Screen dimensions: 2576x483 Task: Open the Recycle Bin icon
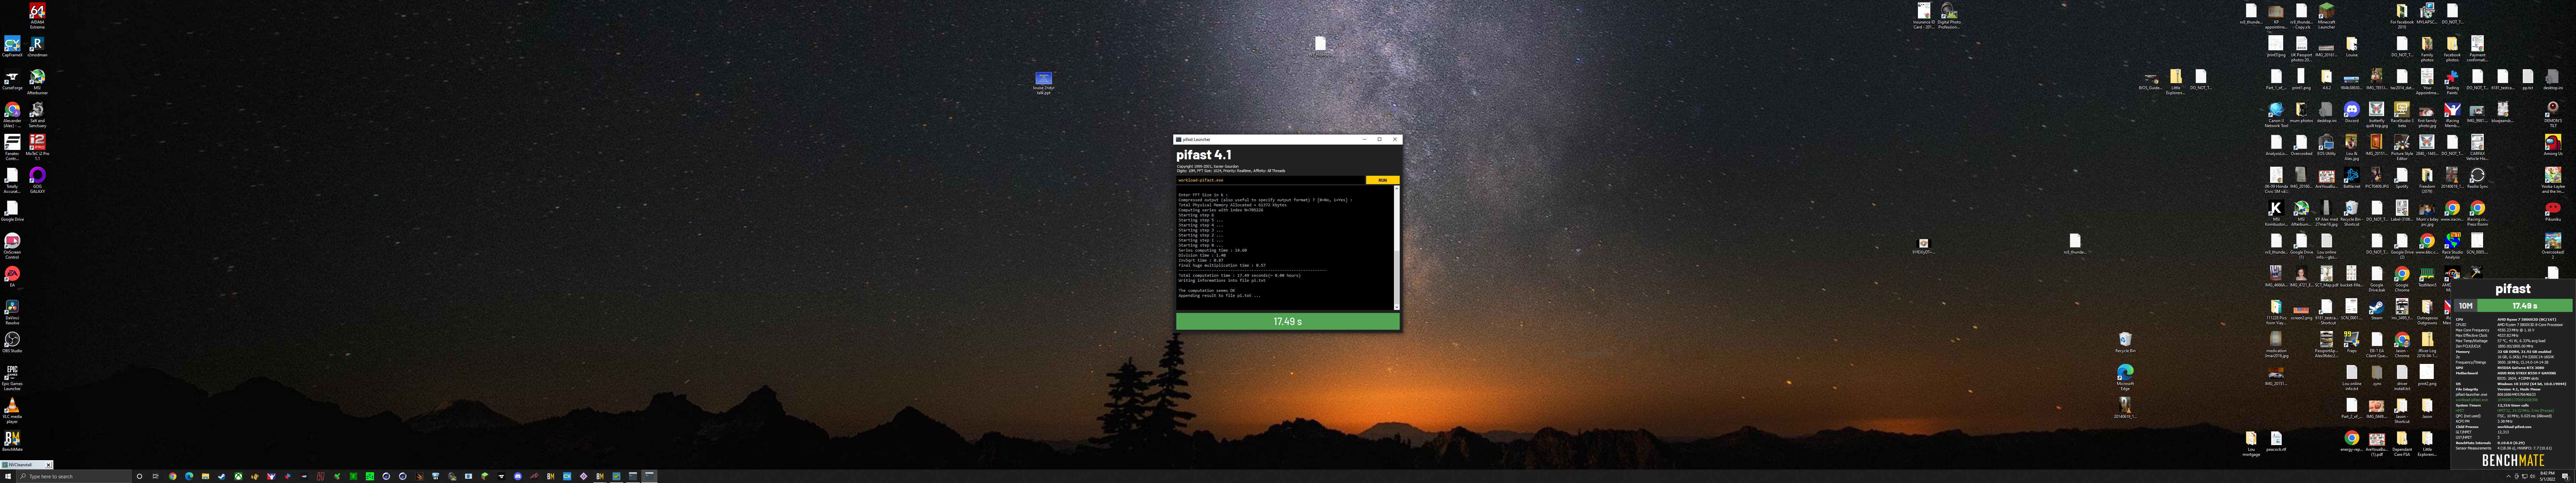point(2125,342)
